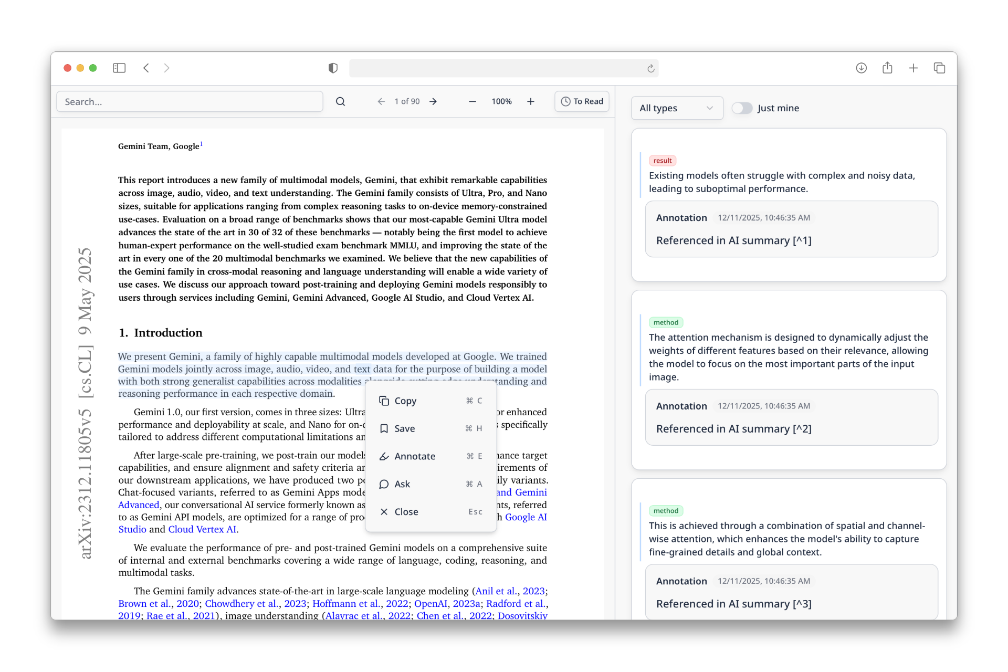Image resolution: width=1008 pixels, height=672 pixels.
Task: Zoom out with the minus icon
Action: pos(472,101)
